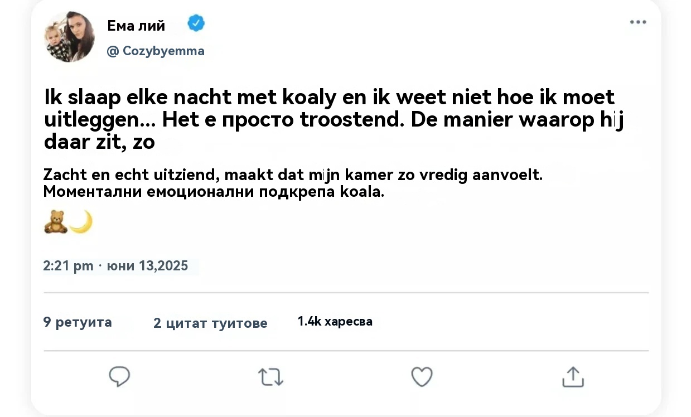Click the crescent moon emoji
Screen dimensions: 691x417
[81, 222]
